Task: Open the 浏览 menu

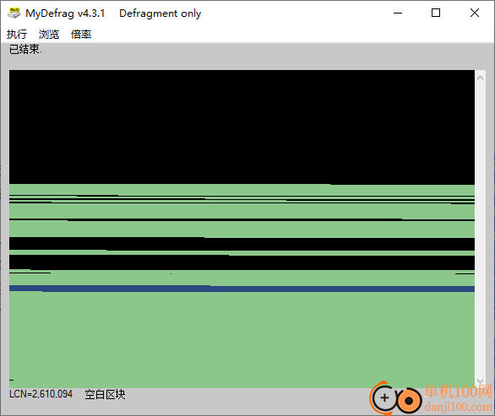Action: pyautogui.click(x=49, y=34)
